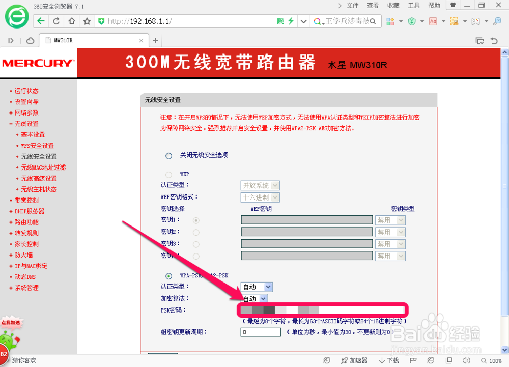Image resolution: width=509 pixels, height=367 pixels.
Task: Open 加密算法 自动 dropdown
Action: (x=254, y=298)
